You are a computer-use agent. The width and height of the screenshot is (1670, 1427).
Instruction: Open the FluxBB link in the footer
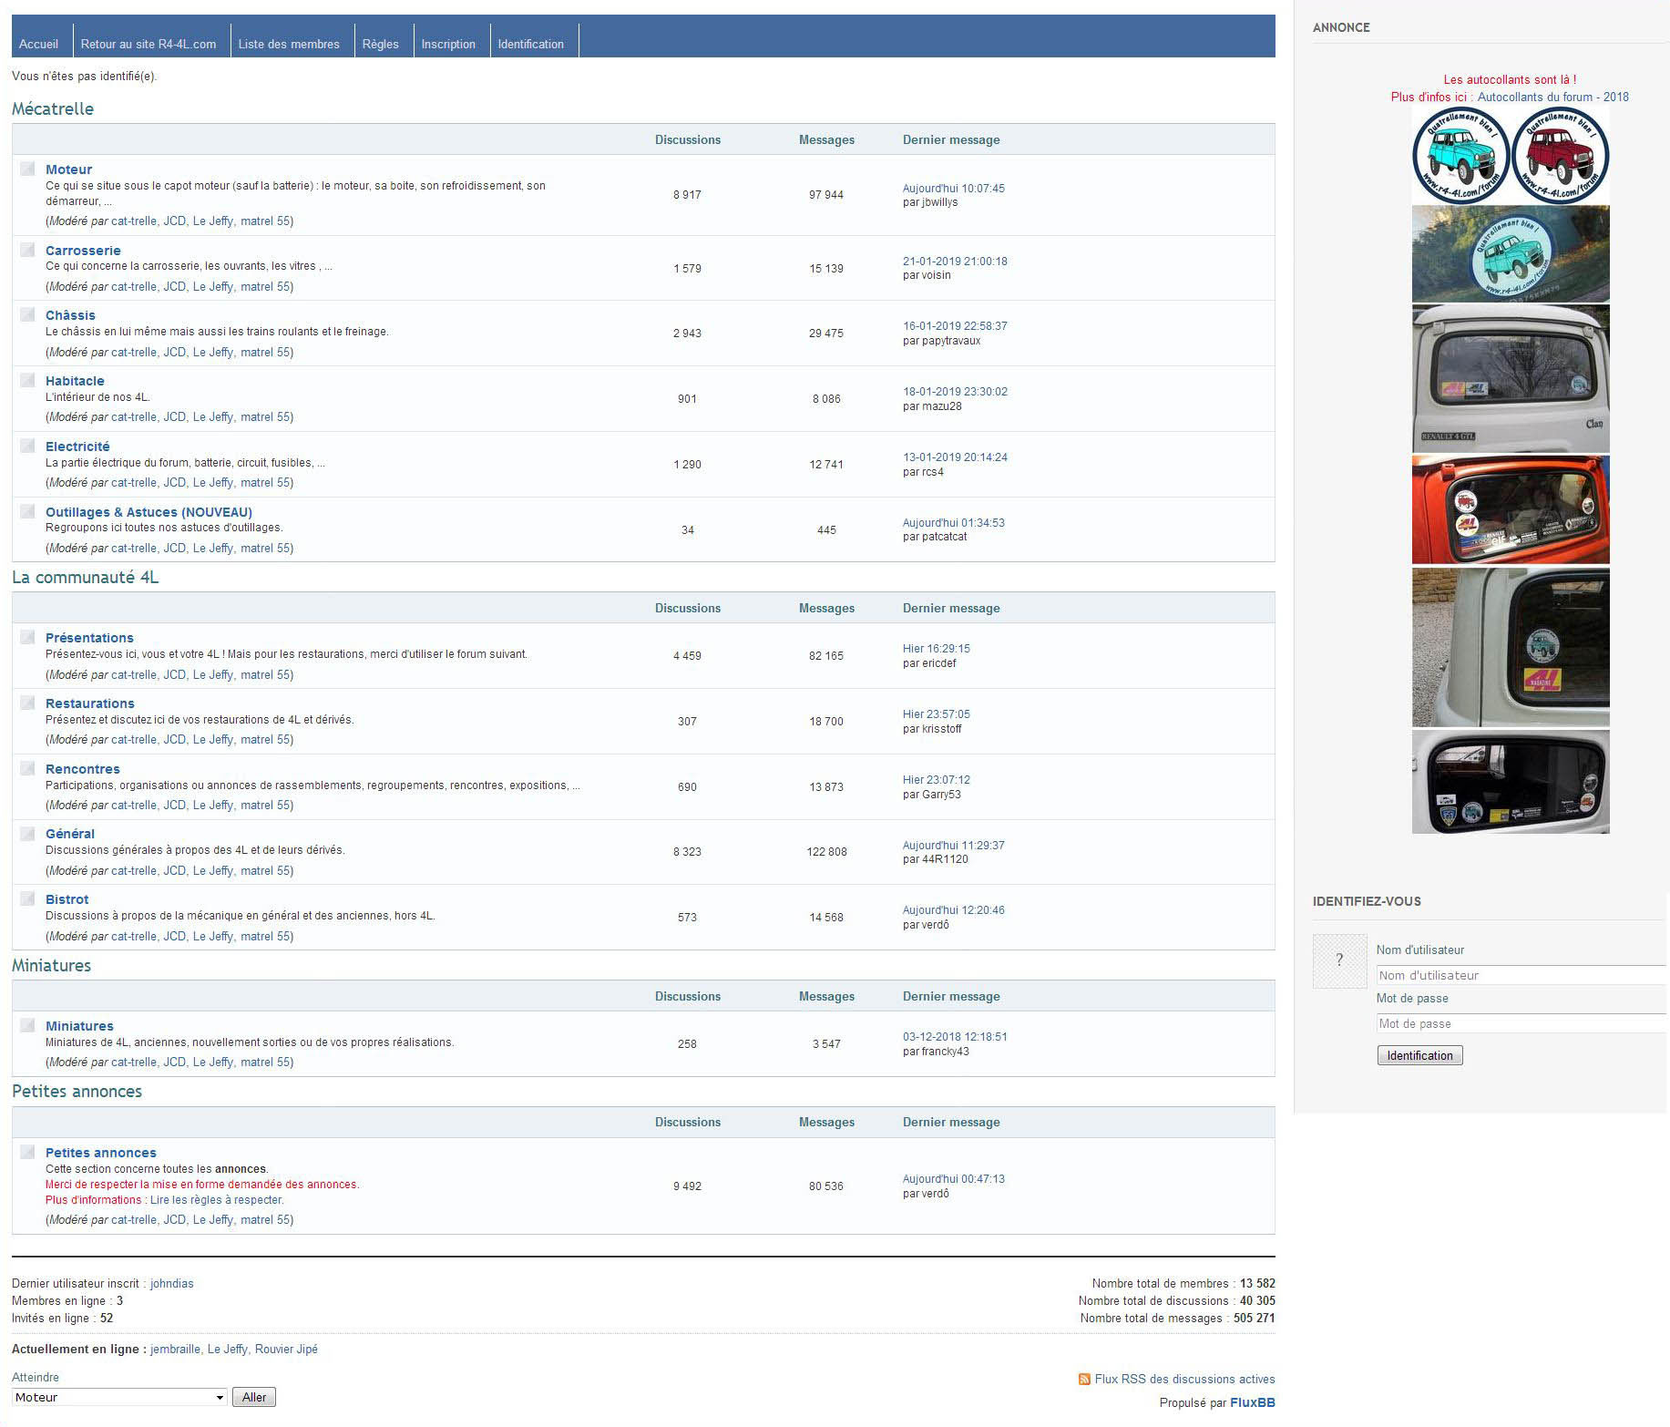click(x=1253, y=1402)
